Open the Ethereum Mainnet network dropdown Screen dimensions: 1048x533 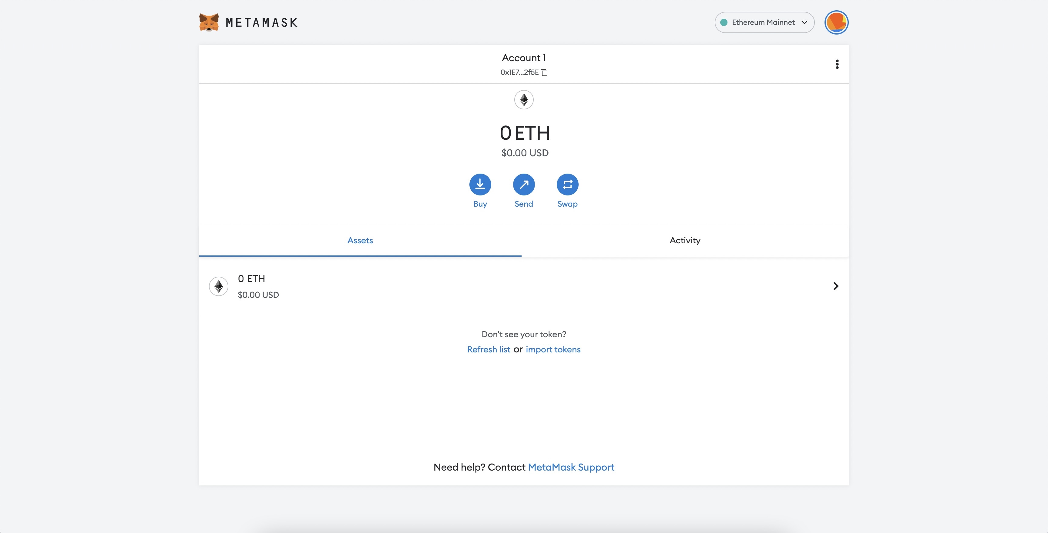pyautogui.click(x=763, y=22)
